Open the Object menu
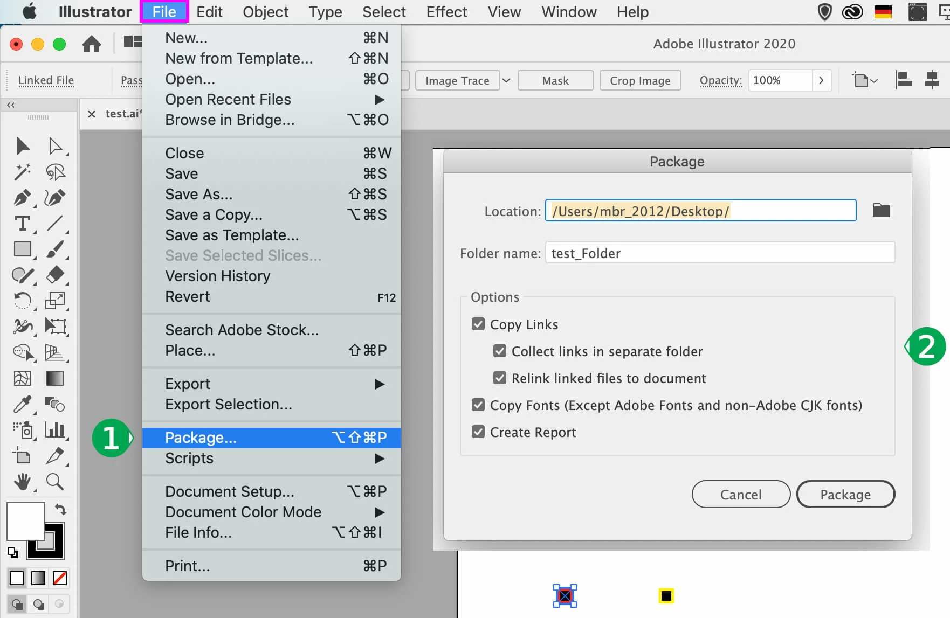The width and height of the screenshot is (950, 618). [x=265, y=12]
